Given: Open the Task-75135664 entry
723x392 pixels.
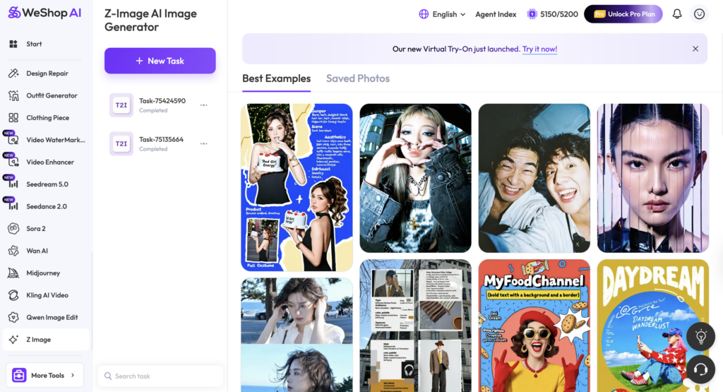Looking at the screenshot, I should (x=160, y=143).
